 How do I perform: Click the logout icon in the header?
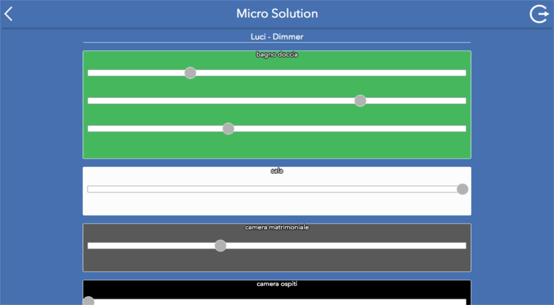(x=538, y=14)
